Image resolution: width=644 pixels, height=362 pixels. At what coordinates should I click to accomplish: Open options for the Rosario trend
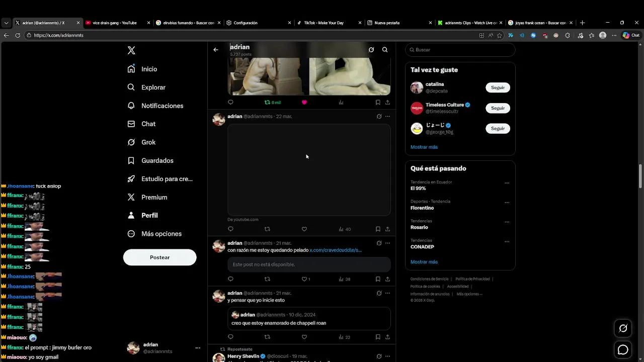tap(507, 222)
